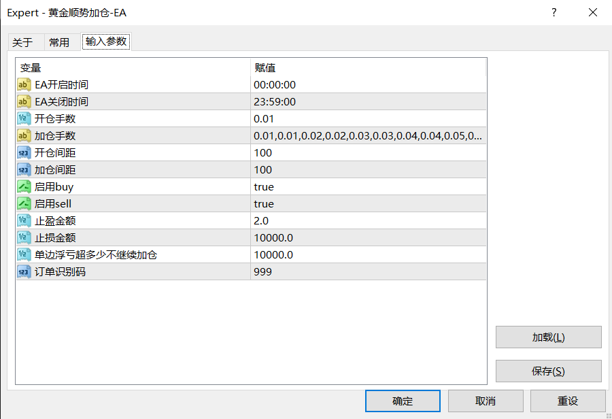
Task: Click the 保存(S) button
Action: (548, 371)
